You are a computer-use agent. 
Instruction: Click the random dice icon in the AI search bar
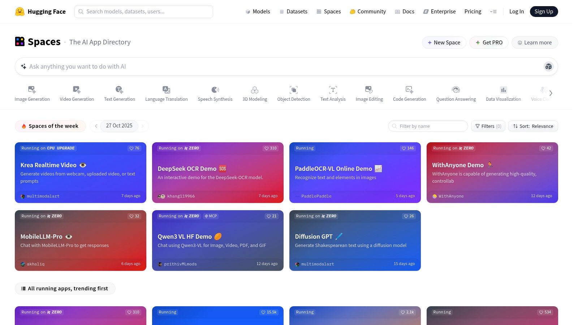click(x=548, y=66)
